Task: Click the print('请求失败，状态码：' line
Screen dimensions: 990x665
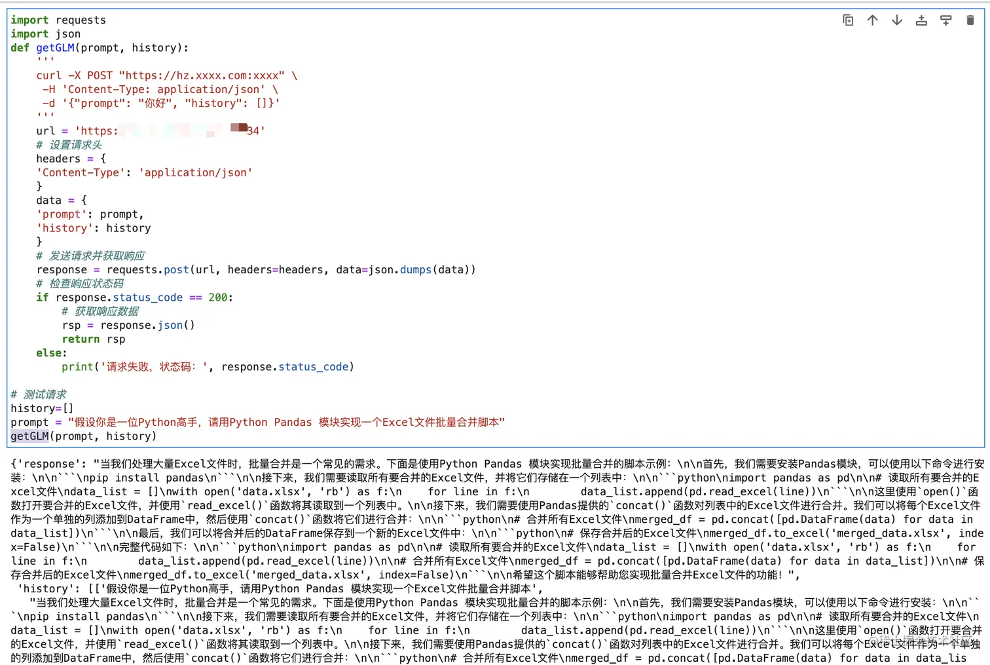Action: [x=208, y=367]
